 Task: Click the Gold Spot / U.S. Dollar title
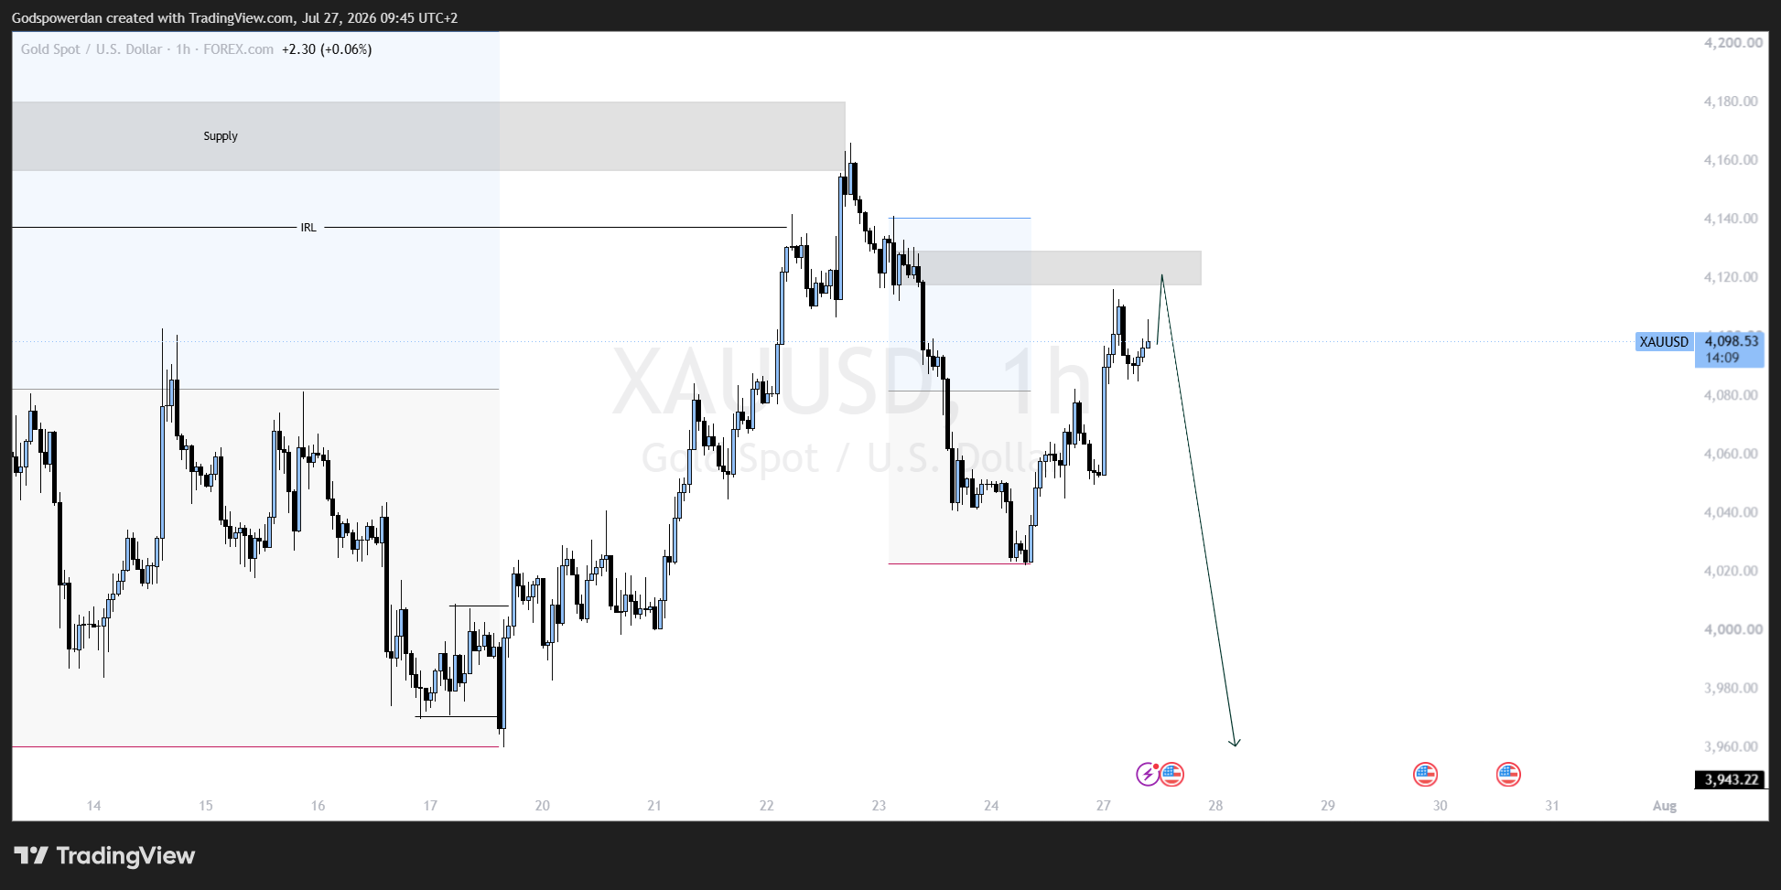(x=92, y=49)
